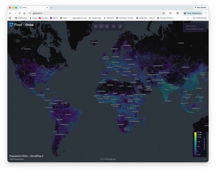Open the Remember The Mil... bookmark
Image resolution: width=216 pixels, height=172 pixels.
[x=125, y=18]
